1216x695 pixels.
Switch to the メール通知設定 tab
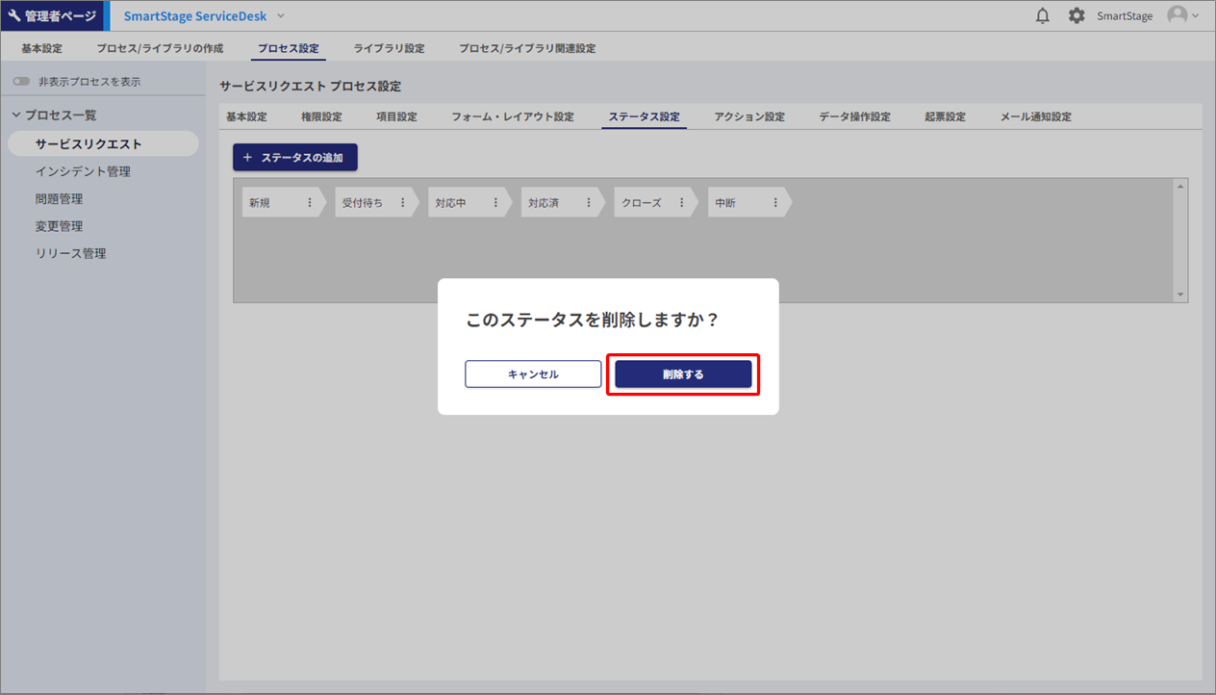1035,117
